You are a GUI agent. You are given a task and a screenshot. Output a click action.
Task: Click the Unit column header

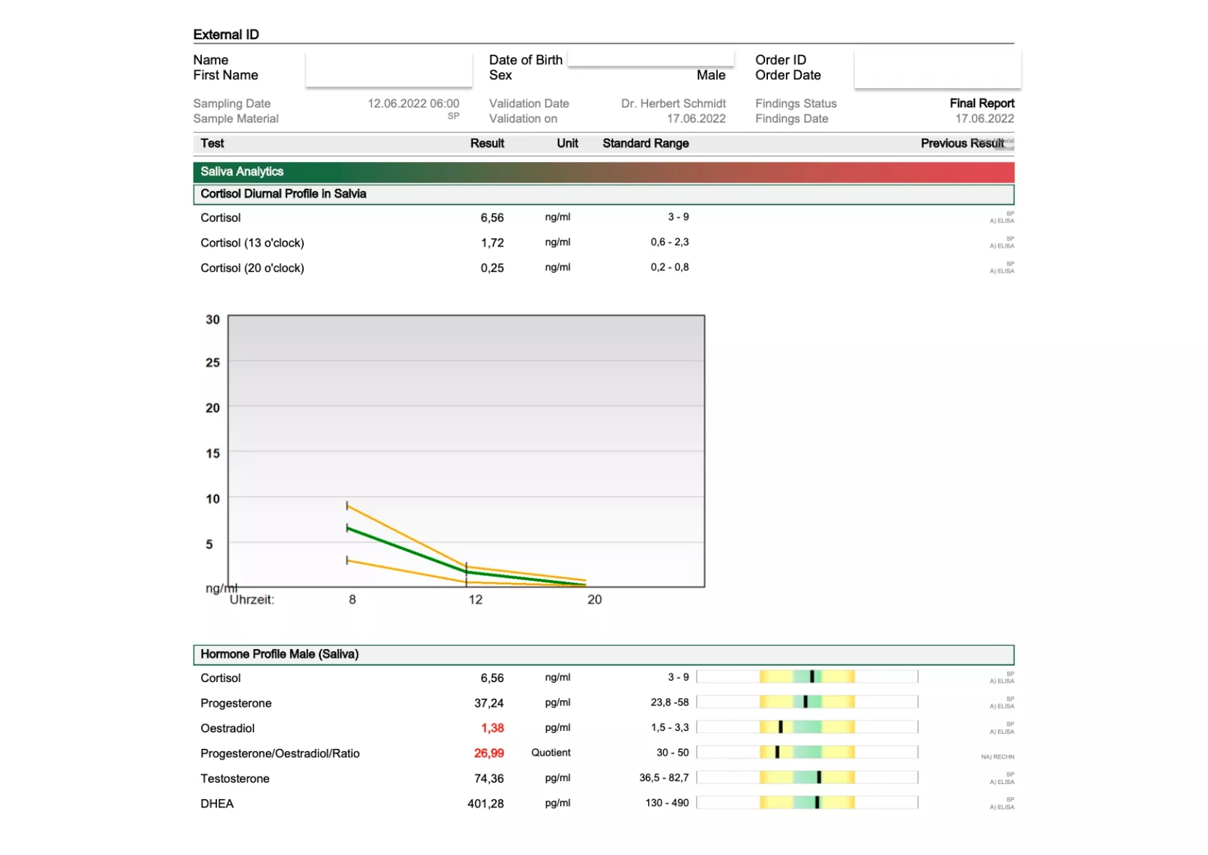point(567,143)
